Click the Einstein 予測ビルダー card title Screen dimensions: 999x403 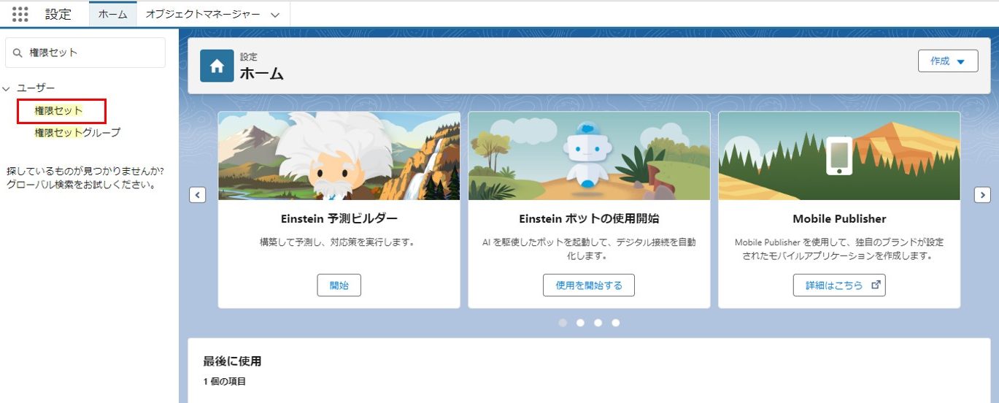[x=339, y=218]
